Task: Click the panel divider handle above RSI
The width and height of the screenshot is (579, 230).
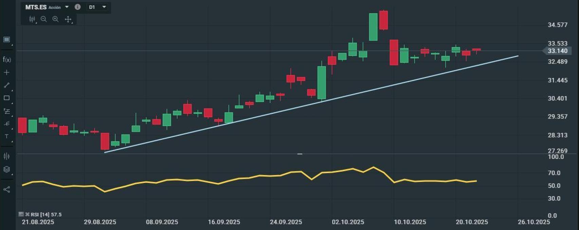Action: click(300, 154)
